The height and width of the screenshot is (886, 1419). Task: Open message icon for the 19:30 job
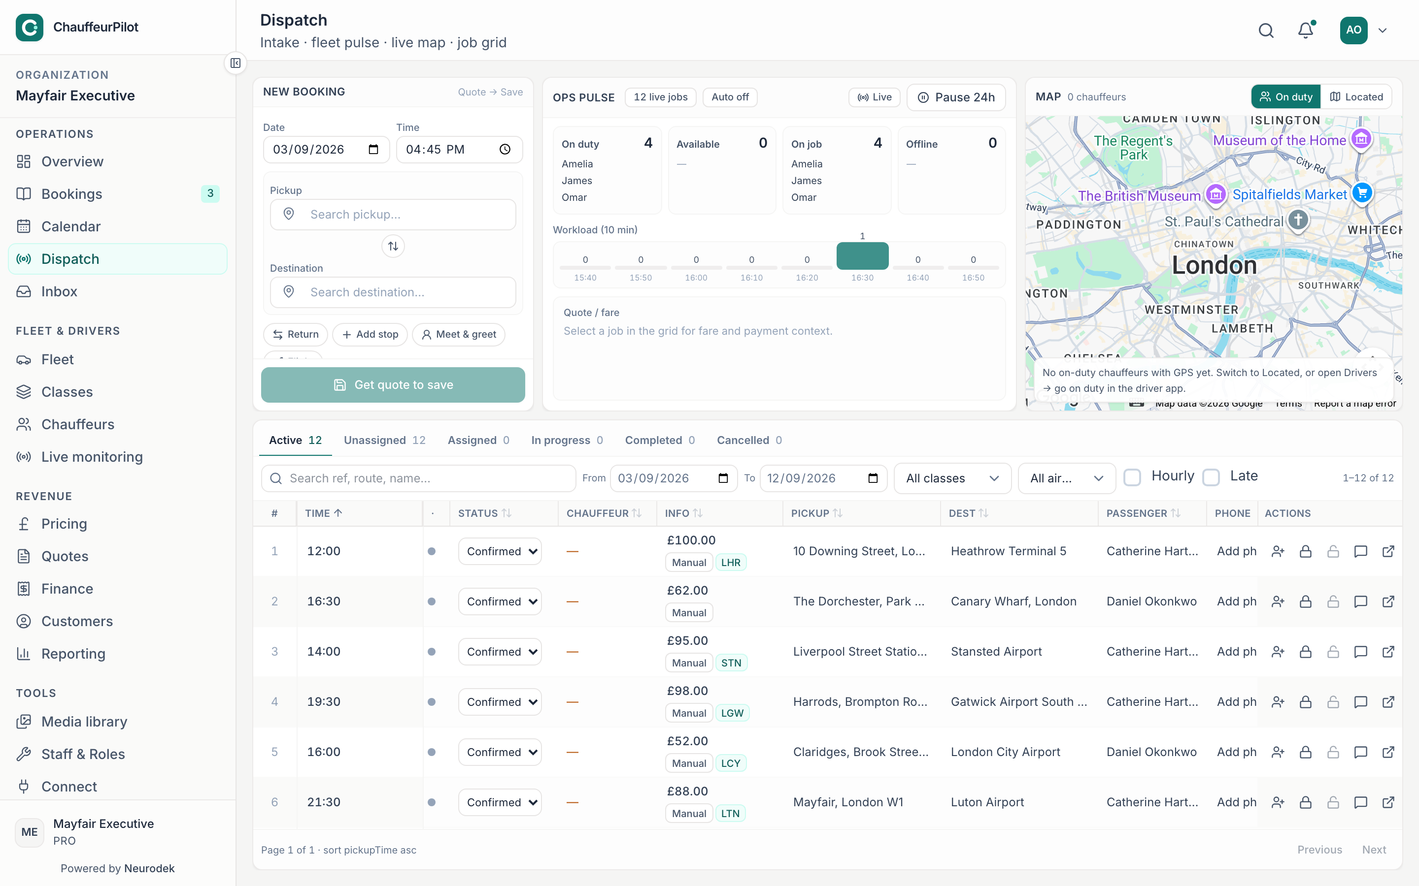click(x=1360, y=702)
